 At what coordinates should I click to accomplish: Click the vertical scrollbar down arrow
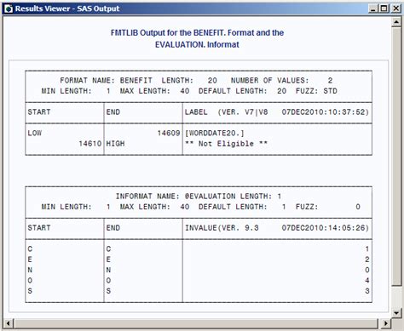pyautogui.click(x=396, y=313)
